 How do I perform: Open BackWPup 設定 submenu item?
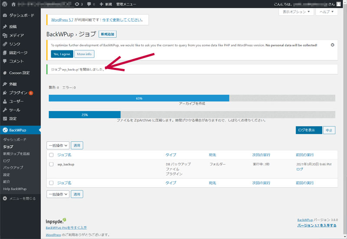pyautogui.click(x=7, y=175)
